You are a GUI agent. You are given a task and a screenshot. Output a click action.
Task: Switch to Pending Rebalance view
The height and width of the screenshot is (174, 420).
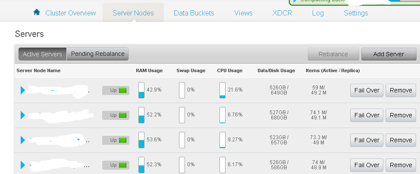(97, 54)
